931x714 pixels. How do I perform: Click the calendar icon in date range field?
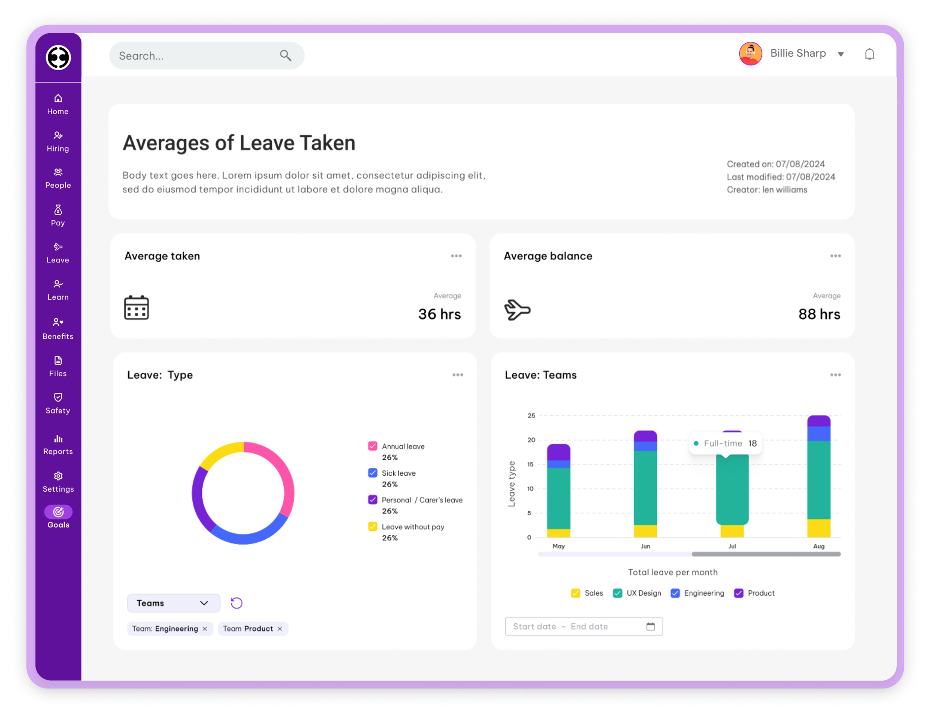pyautogui.click(x=651, y=627)
